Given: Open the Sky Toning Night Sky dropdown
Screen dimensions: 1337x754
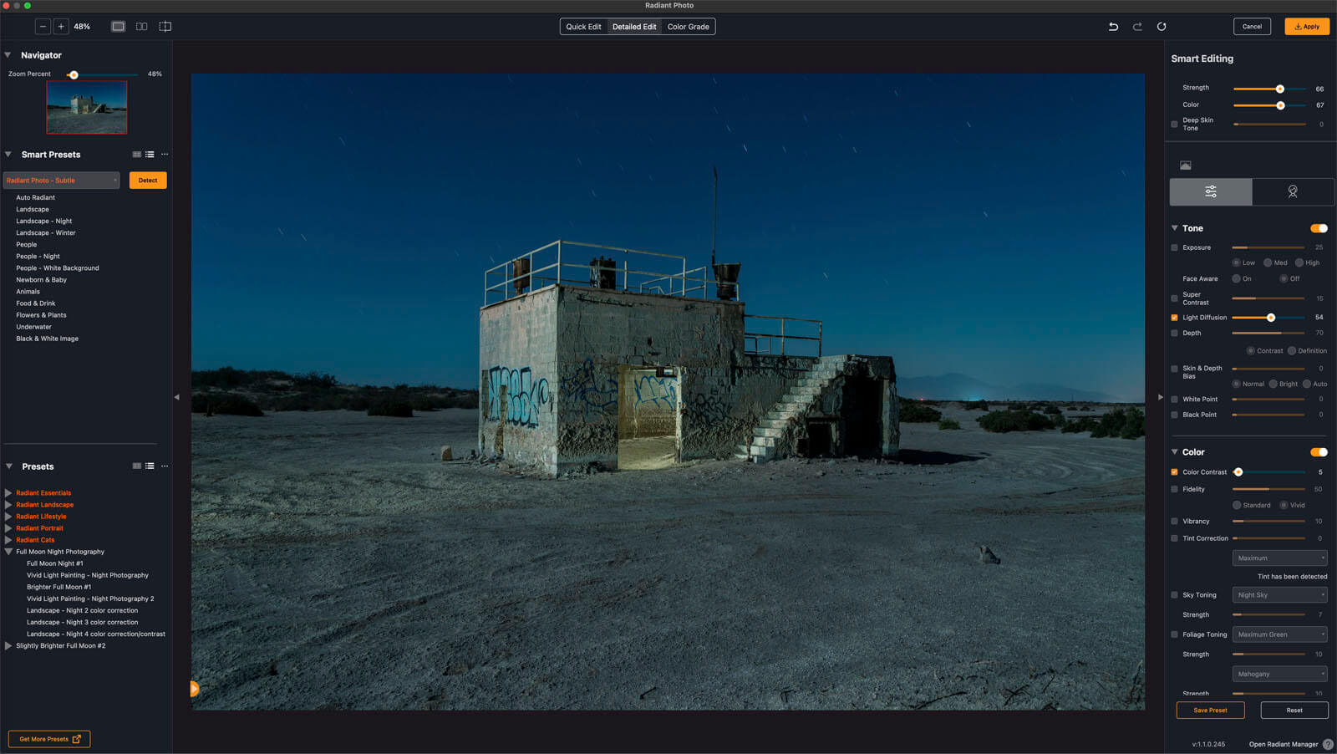Looking at the screenshot, I should pyautogui.click(x=1279, y=595).
